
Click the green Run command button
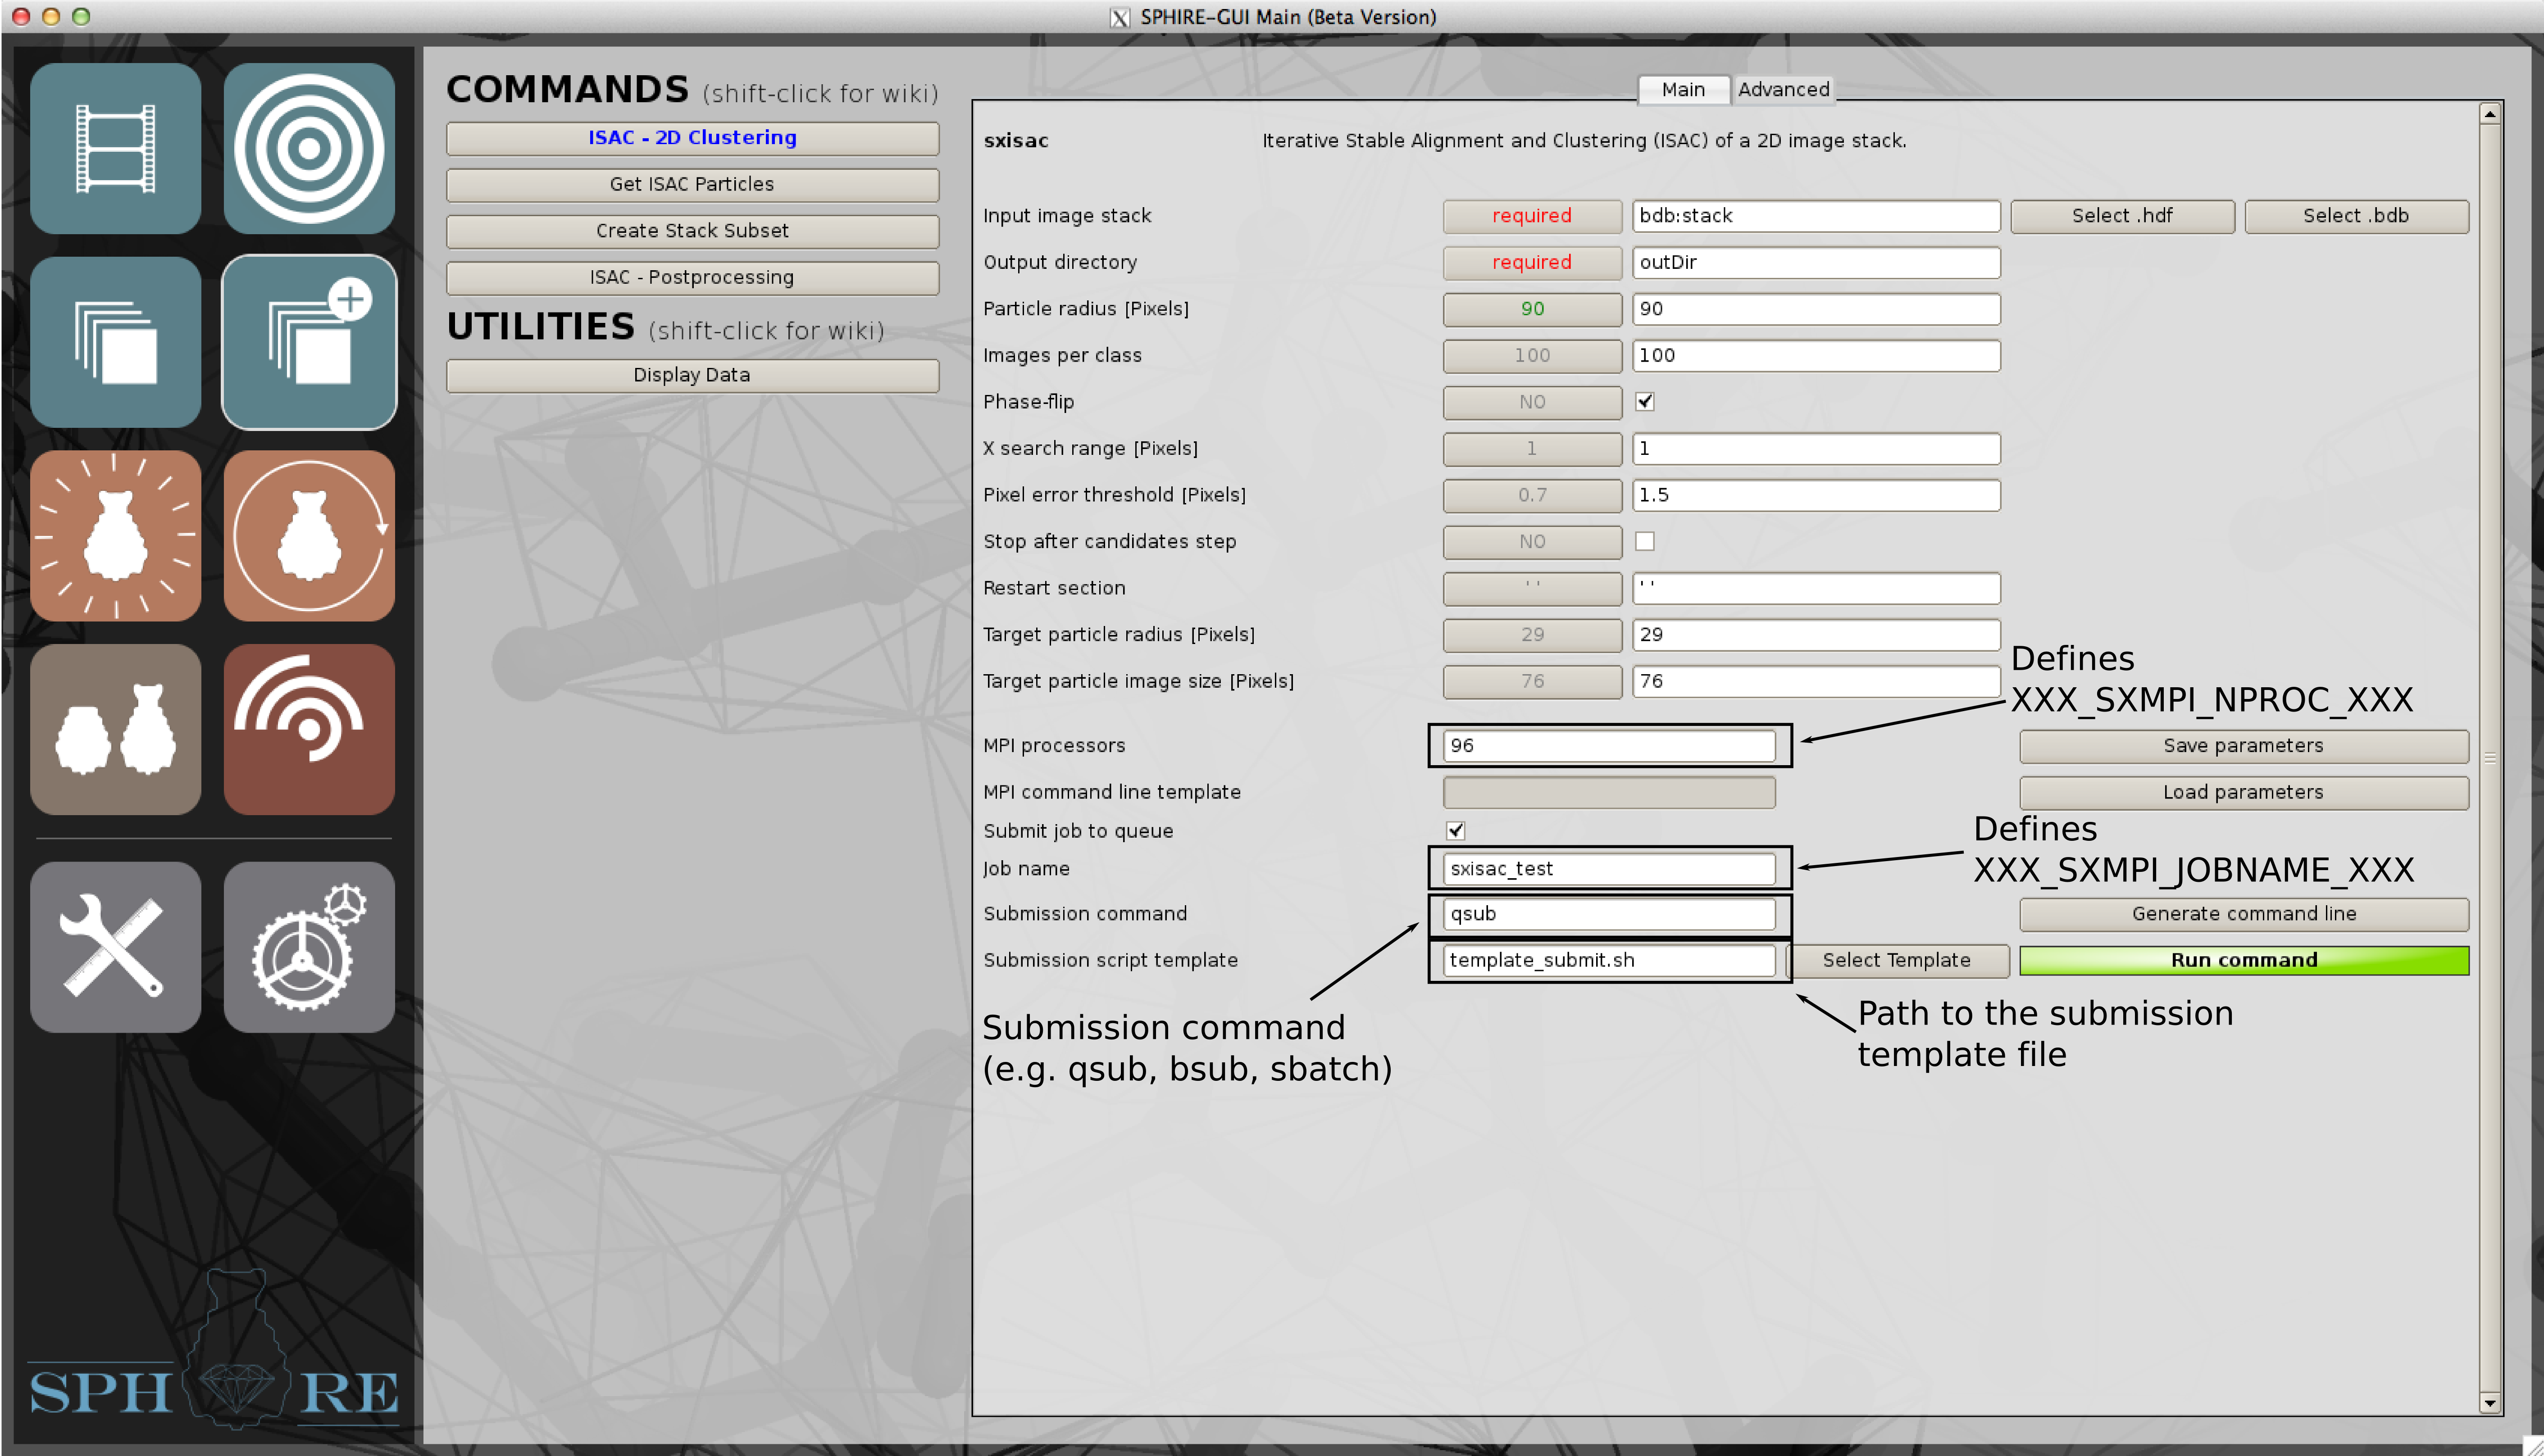(x=2244, y=960)
